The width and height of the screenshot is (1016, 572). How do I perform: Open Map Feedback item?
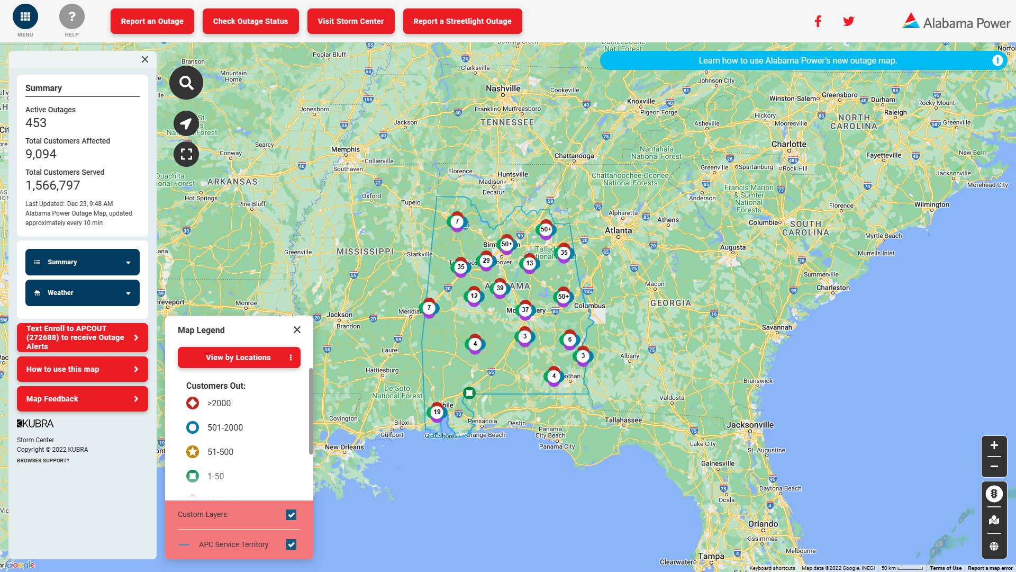(83, 399)
